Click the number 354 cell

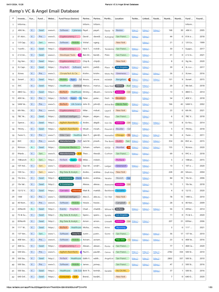pos(168,141)
